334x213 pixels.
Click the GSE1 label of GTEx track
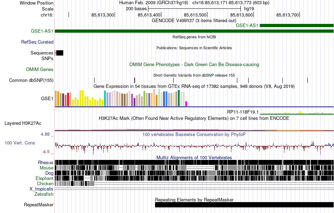tap(47, 99)
